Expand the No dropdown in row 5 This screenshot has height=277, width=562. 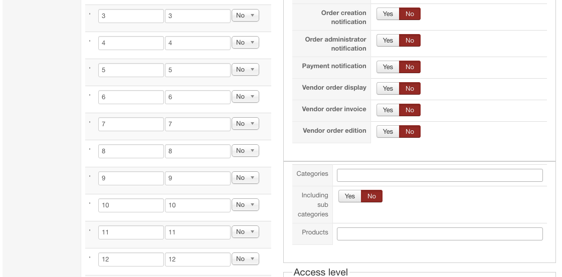pyautogui.click(x=245, y=70)
